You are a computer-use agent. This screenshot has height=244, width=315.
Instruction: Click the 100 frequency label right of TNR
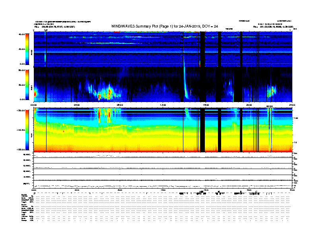pos(296,118)
